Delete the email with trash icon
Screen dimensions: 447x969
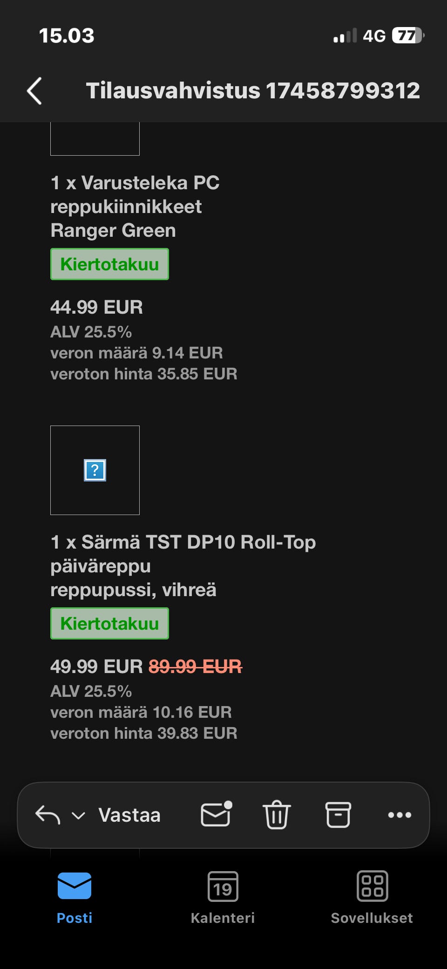(x=277, y=815)
